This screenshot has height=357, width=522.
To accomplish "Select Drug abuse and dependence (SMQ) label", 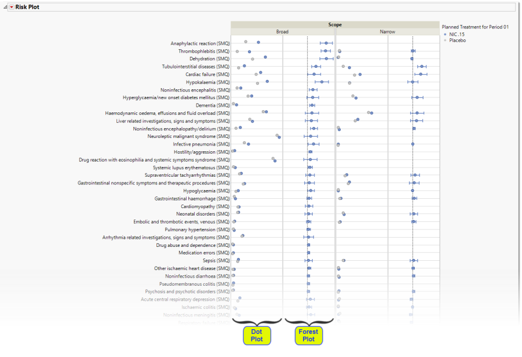I will [193, 245].
